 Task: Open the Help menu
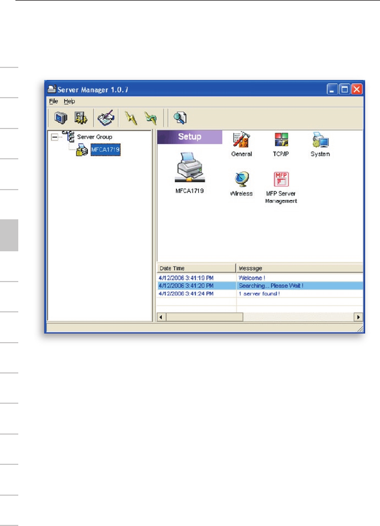click(x=69, y=101)
